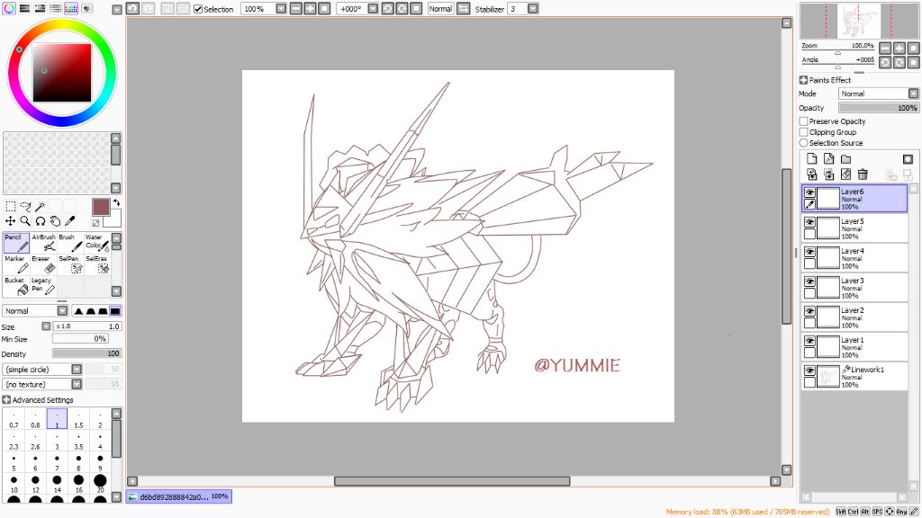This screenshot has width=922, height=518.
Task: Open the rotation angle dropdown
Action: pyautogui.click(x=373, y=9)
